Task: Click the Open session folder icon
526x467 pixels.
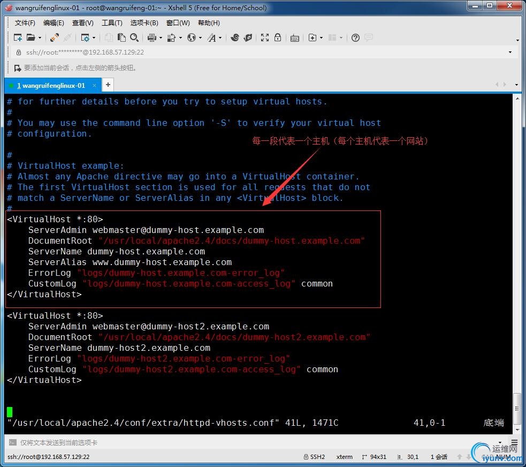Action: (x=31, y=37)
